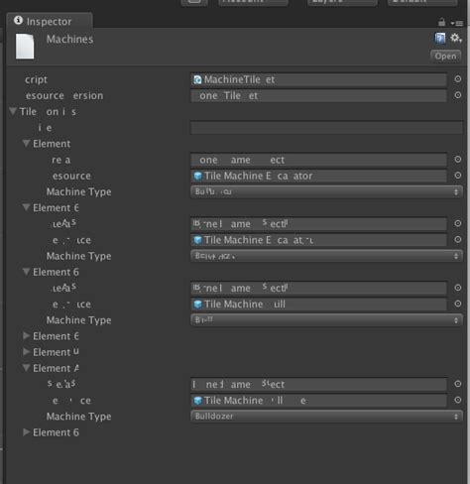Click the Tile Machine Drill resource field

point(318,303)
